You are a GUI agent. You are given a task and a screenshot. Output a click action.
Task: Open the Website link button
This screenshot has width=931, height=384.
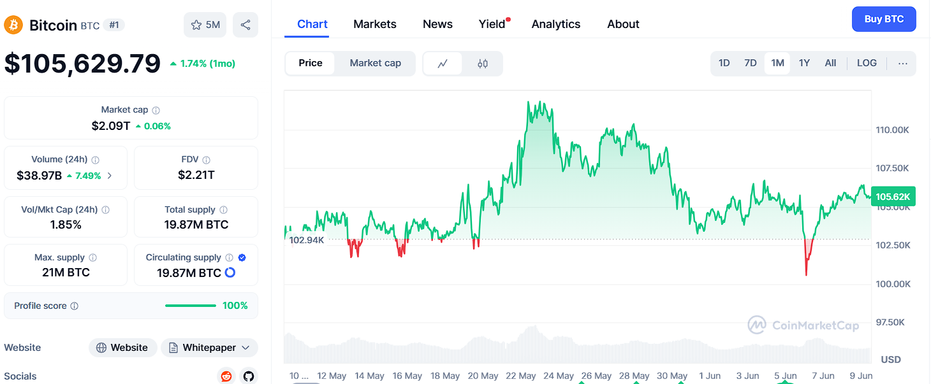pos(122,348)
